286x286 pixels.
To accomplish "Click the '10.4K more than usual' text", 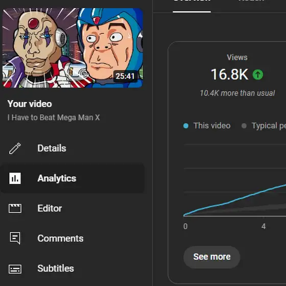I will [237, 93].
